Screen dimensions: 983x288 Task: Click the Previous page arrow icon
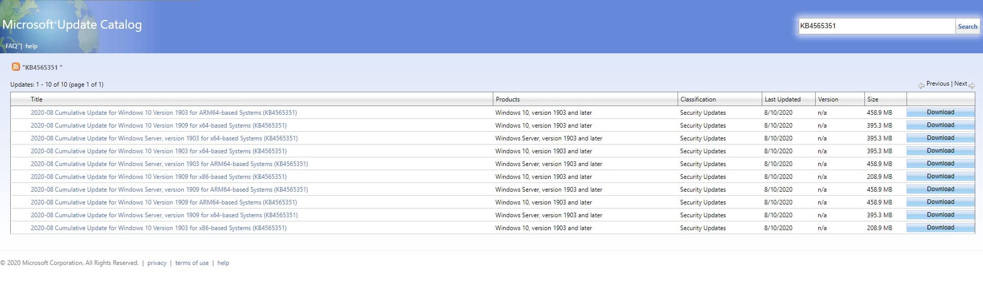[x=921, y=86]
